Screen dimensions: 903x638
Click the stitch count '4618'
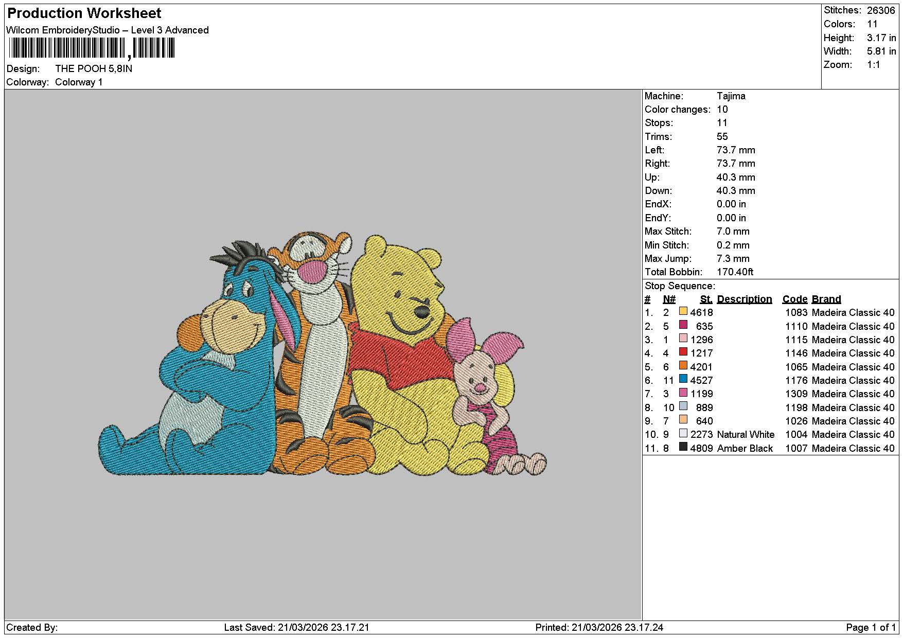coord(702,313)
